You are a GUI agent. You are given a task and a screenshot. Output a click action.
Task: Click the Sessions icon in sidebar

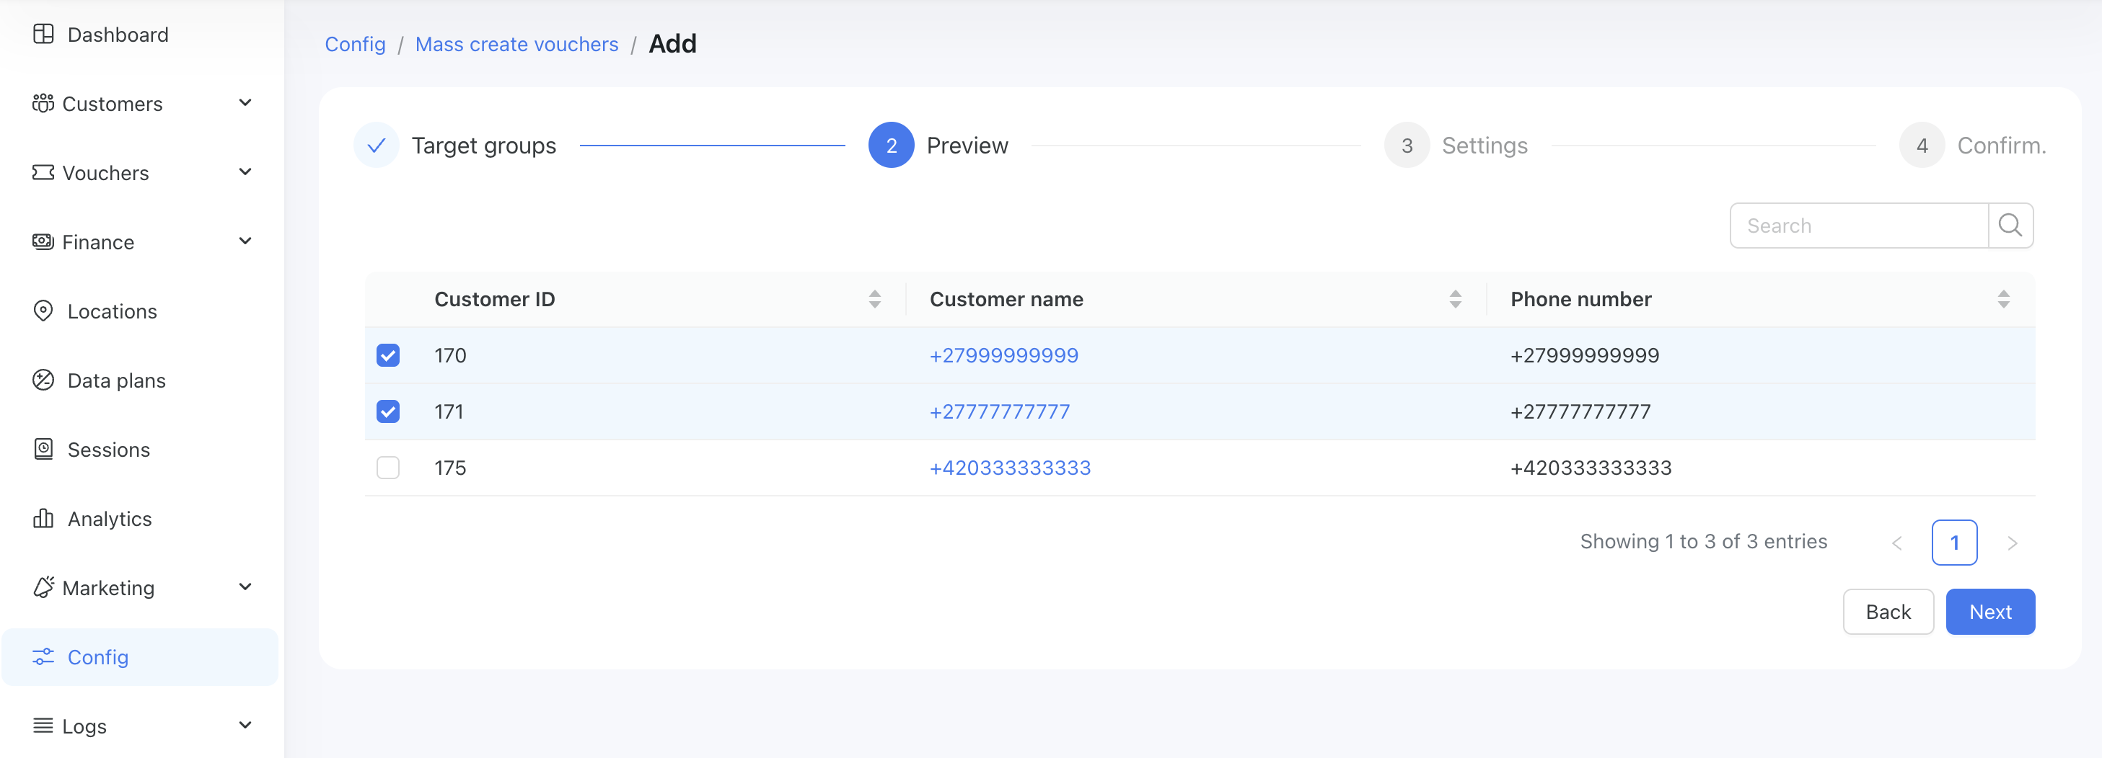click(43, 449)
